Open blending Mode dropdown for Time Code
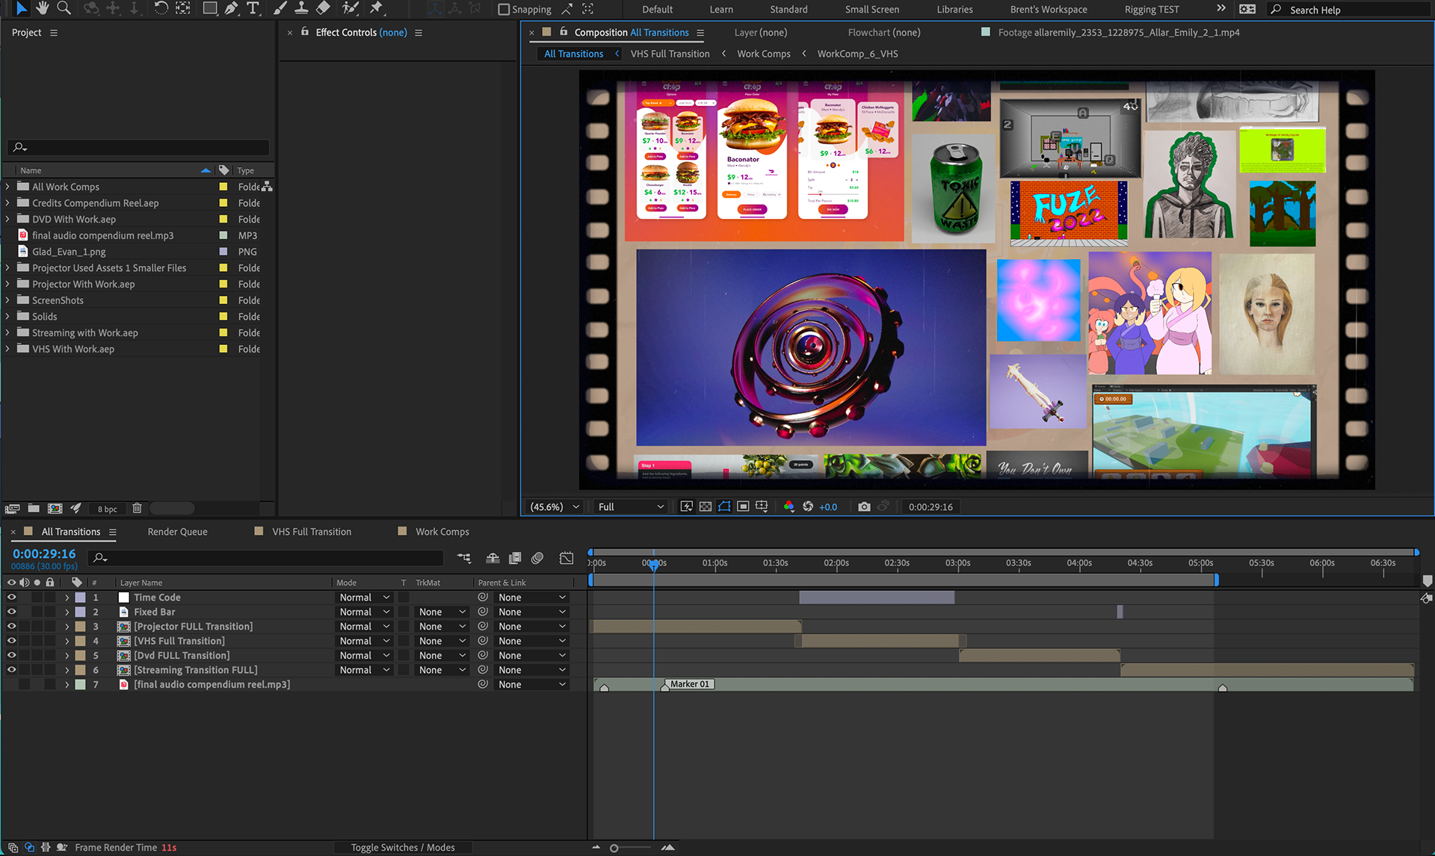The height and width of the screenshot is (856, 1435). point(365,598)
